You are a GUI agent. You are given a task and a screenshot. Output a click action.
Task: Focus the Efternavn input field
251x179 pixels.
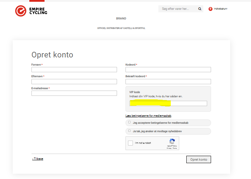74,81
